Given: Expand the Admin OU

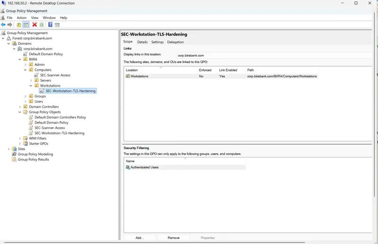Looking at the screenshot, I should [x=26, y=65].
